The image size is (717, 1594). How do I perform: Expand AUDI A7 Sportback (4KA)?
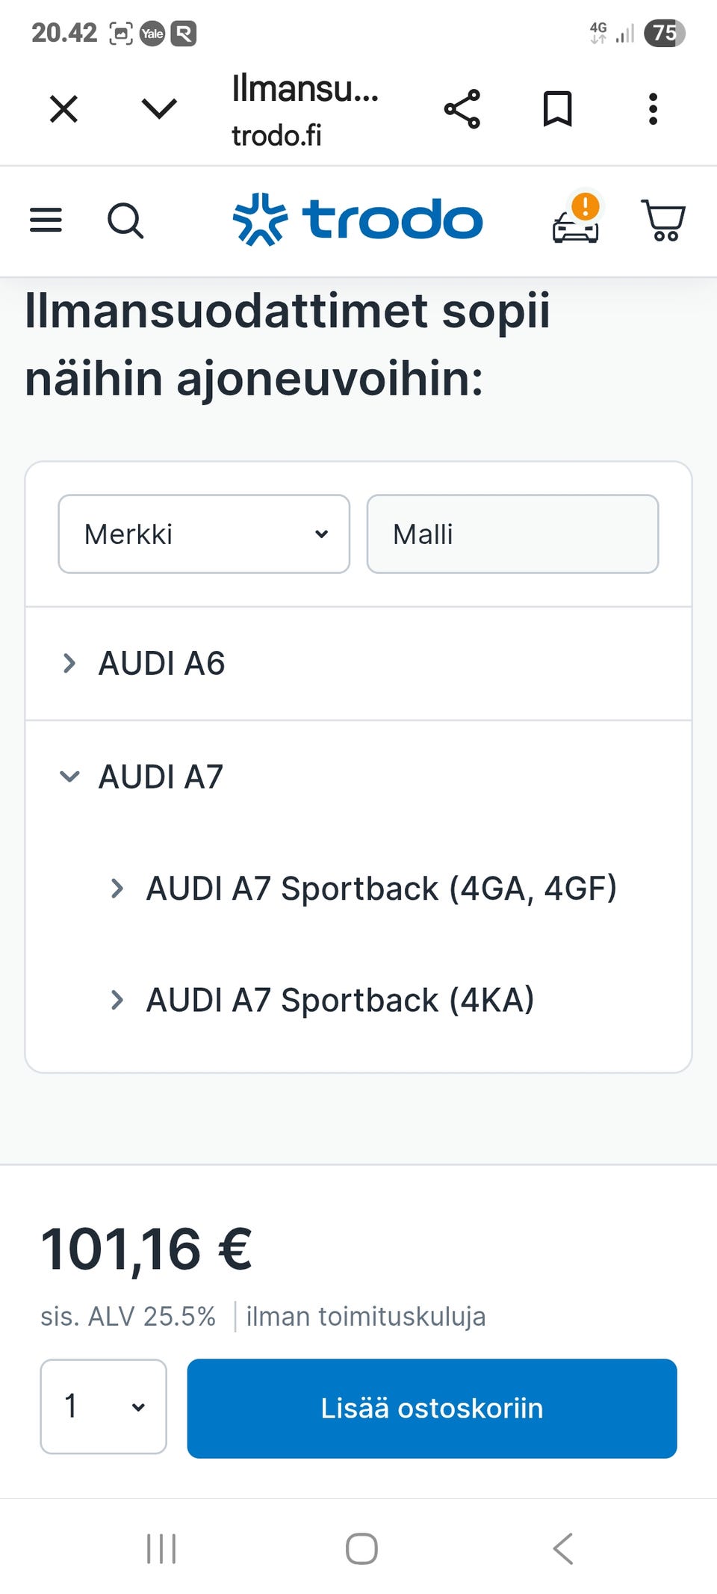click(x=340, y=1000)
